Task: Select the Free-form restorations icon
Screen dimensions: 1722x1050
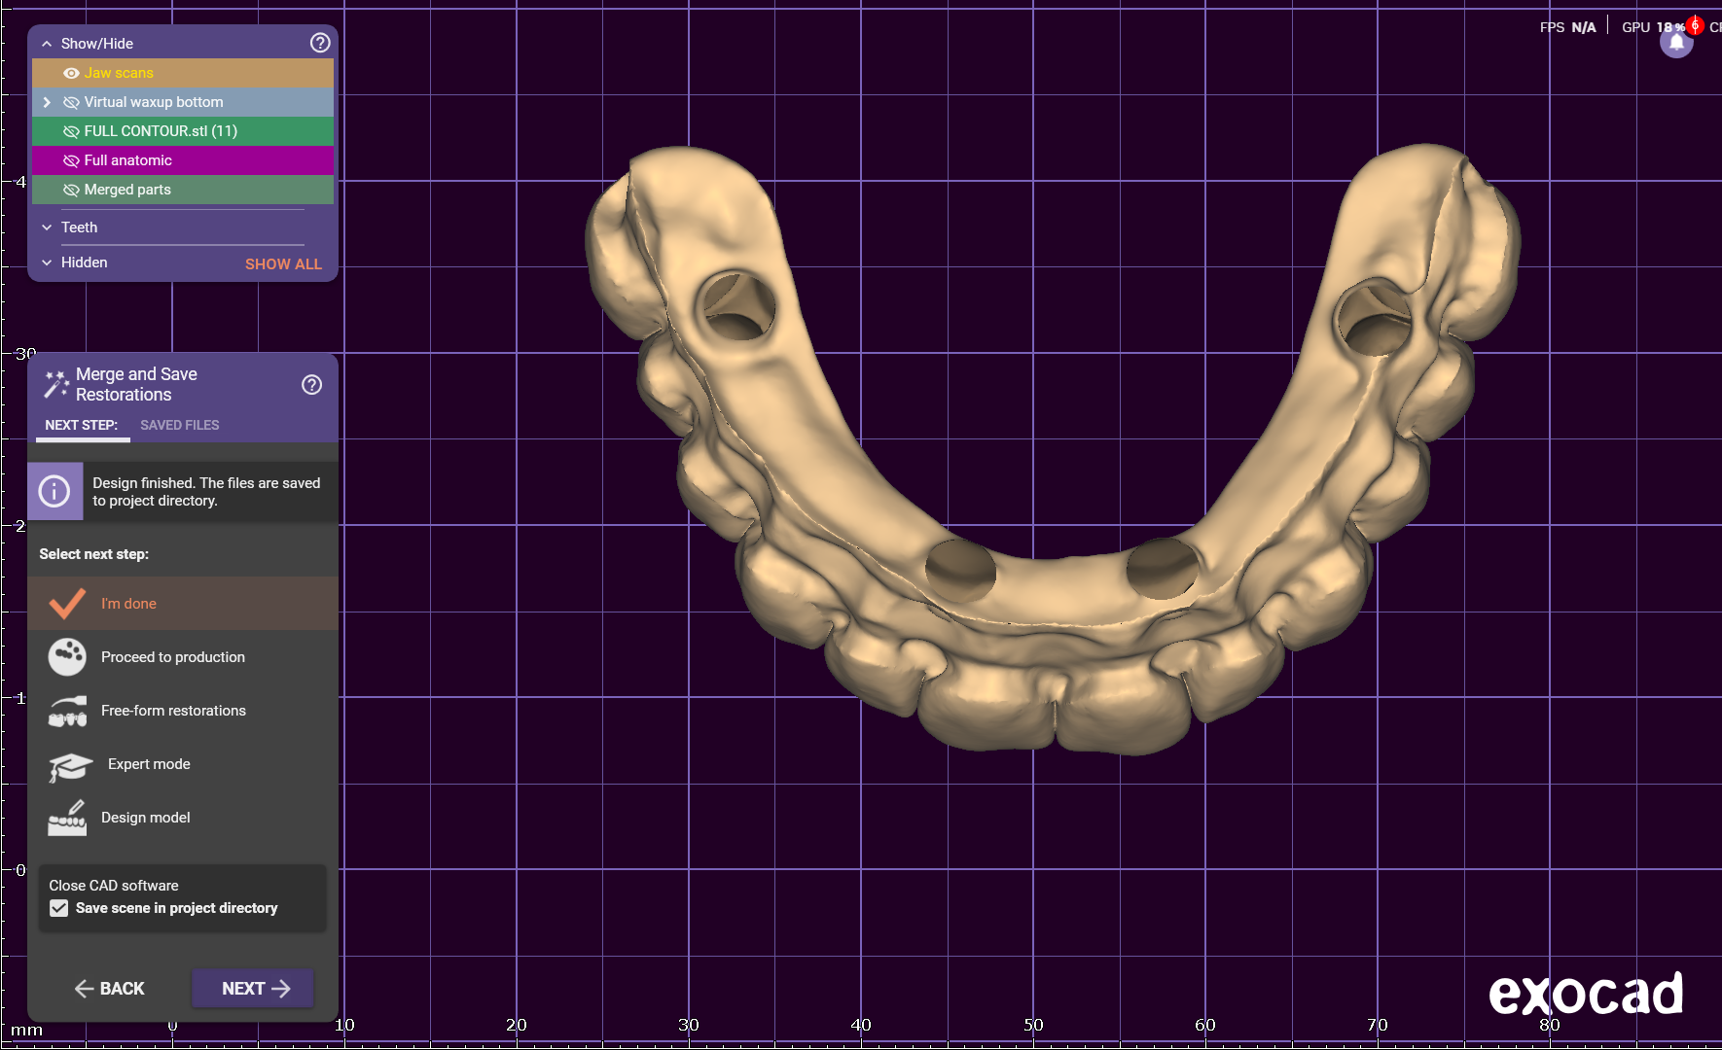Action: coord(67,711)
